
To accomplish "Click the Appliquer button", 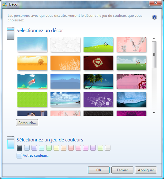I will [146, 170].
